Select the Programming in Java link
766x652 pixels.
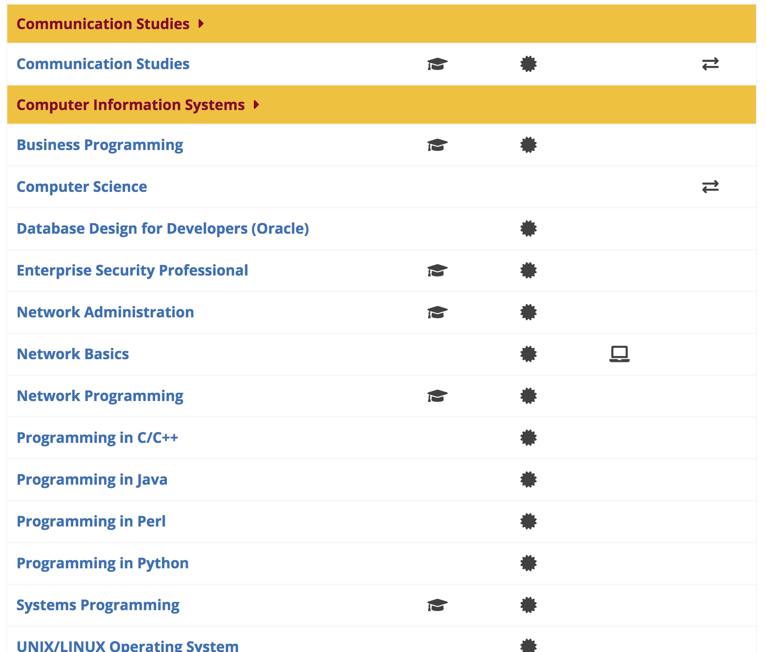click(x=92, y=480)
